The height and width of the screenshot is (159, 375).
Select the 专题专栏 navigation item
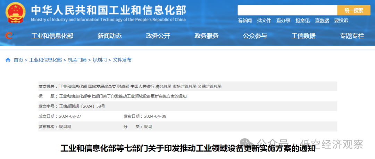(x=352, y=36)
